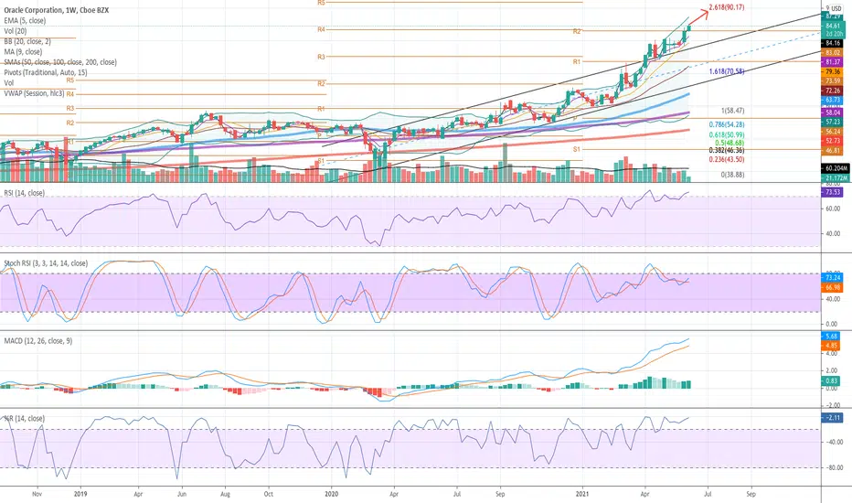Image resolution: width=852 pixels, height=503 pixels.
Task: Click the 21.172M volume tag
Action: pos(836,177)
